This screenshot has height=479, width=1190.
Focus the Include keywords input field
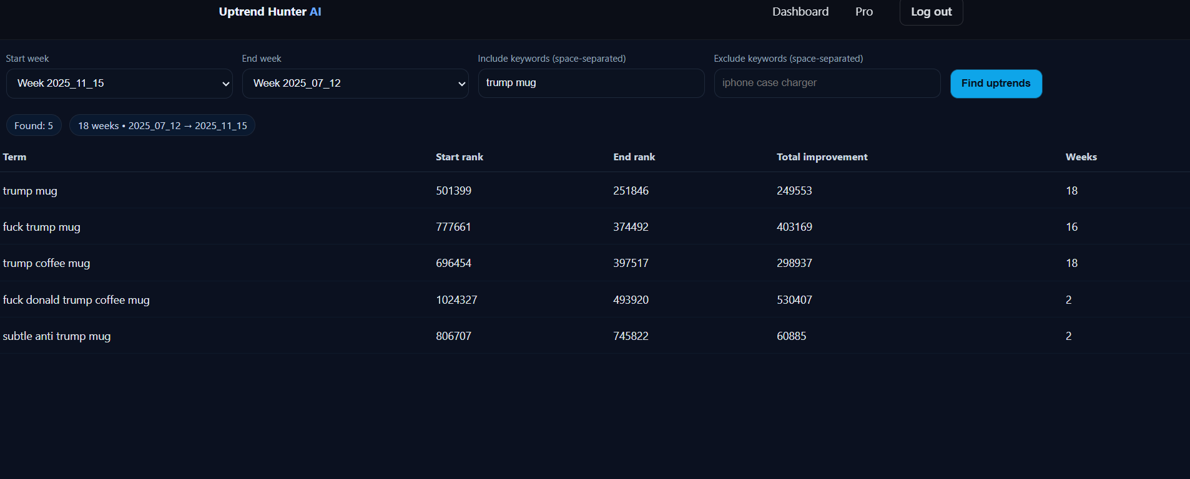pyautogui.click(x=591, y=83)
